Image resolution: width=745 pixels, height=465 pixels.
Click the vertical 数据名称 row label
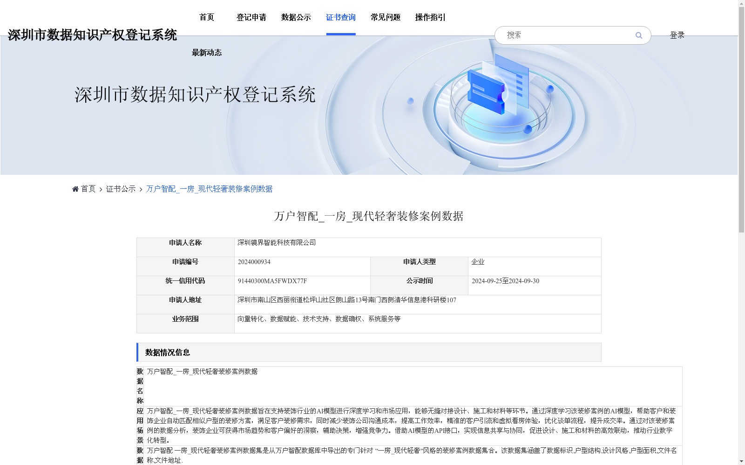(x=140, y=386)
